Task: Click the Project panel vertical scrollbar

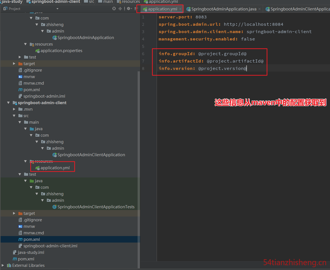Action: pyautogui.click(x=139, y=170)
